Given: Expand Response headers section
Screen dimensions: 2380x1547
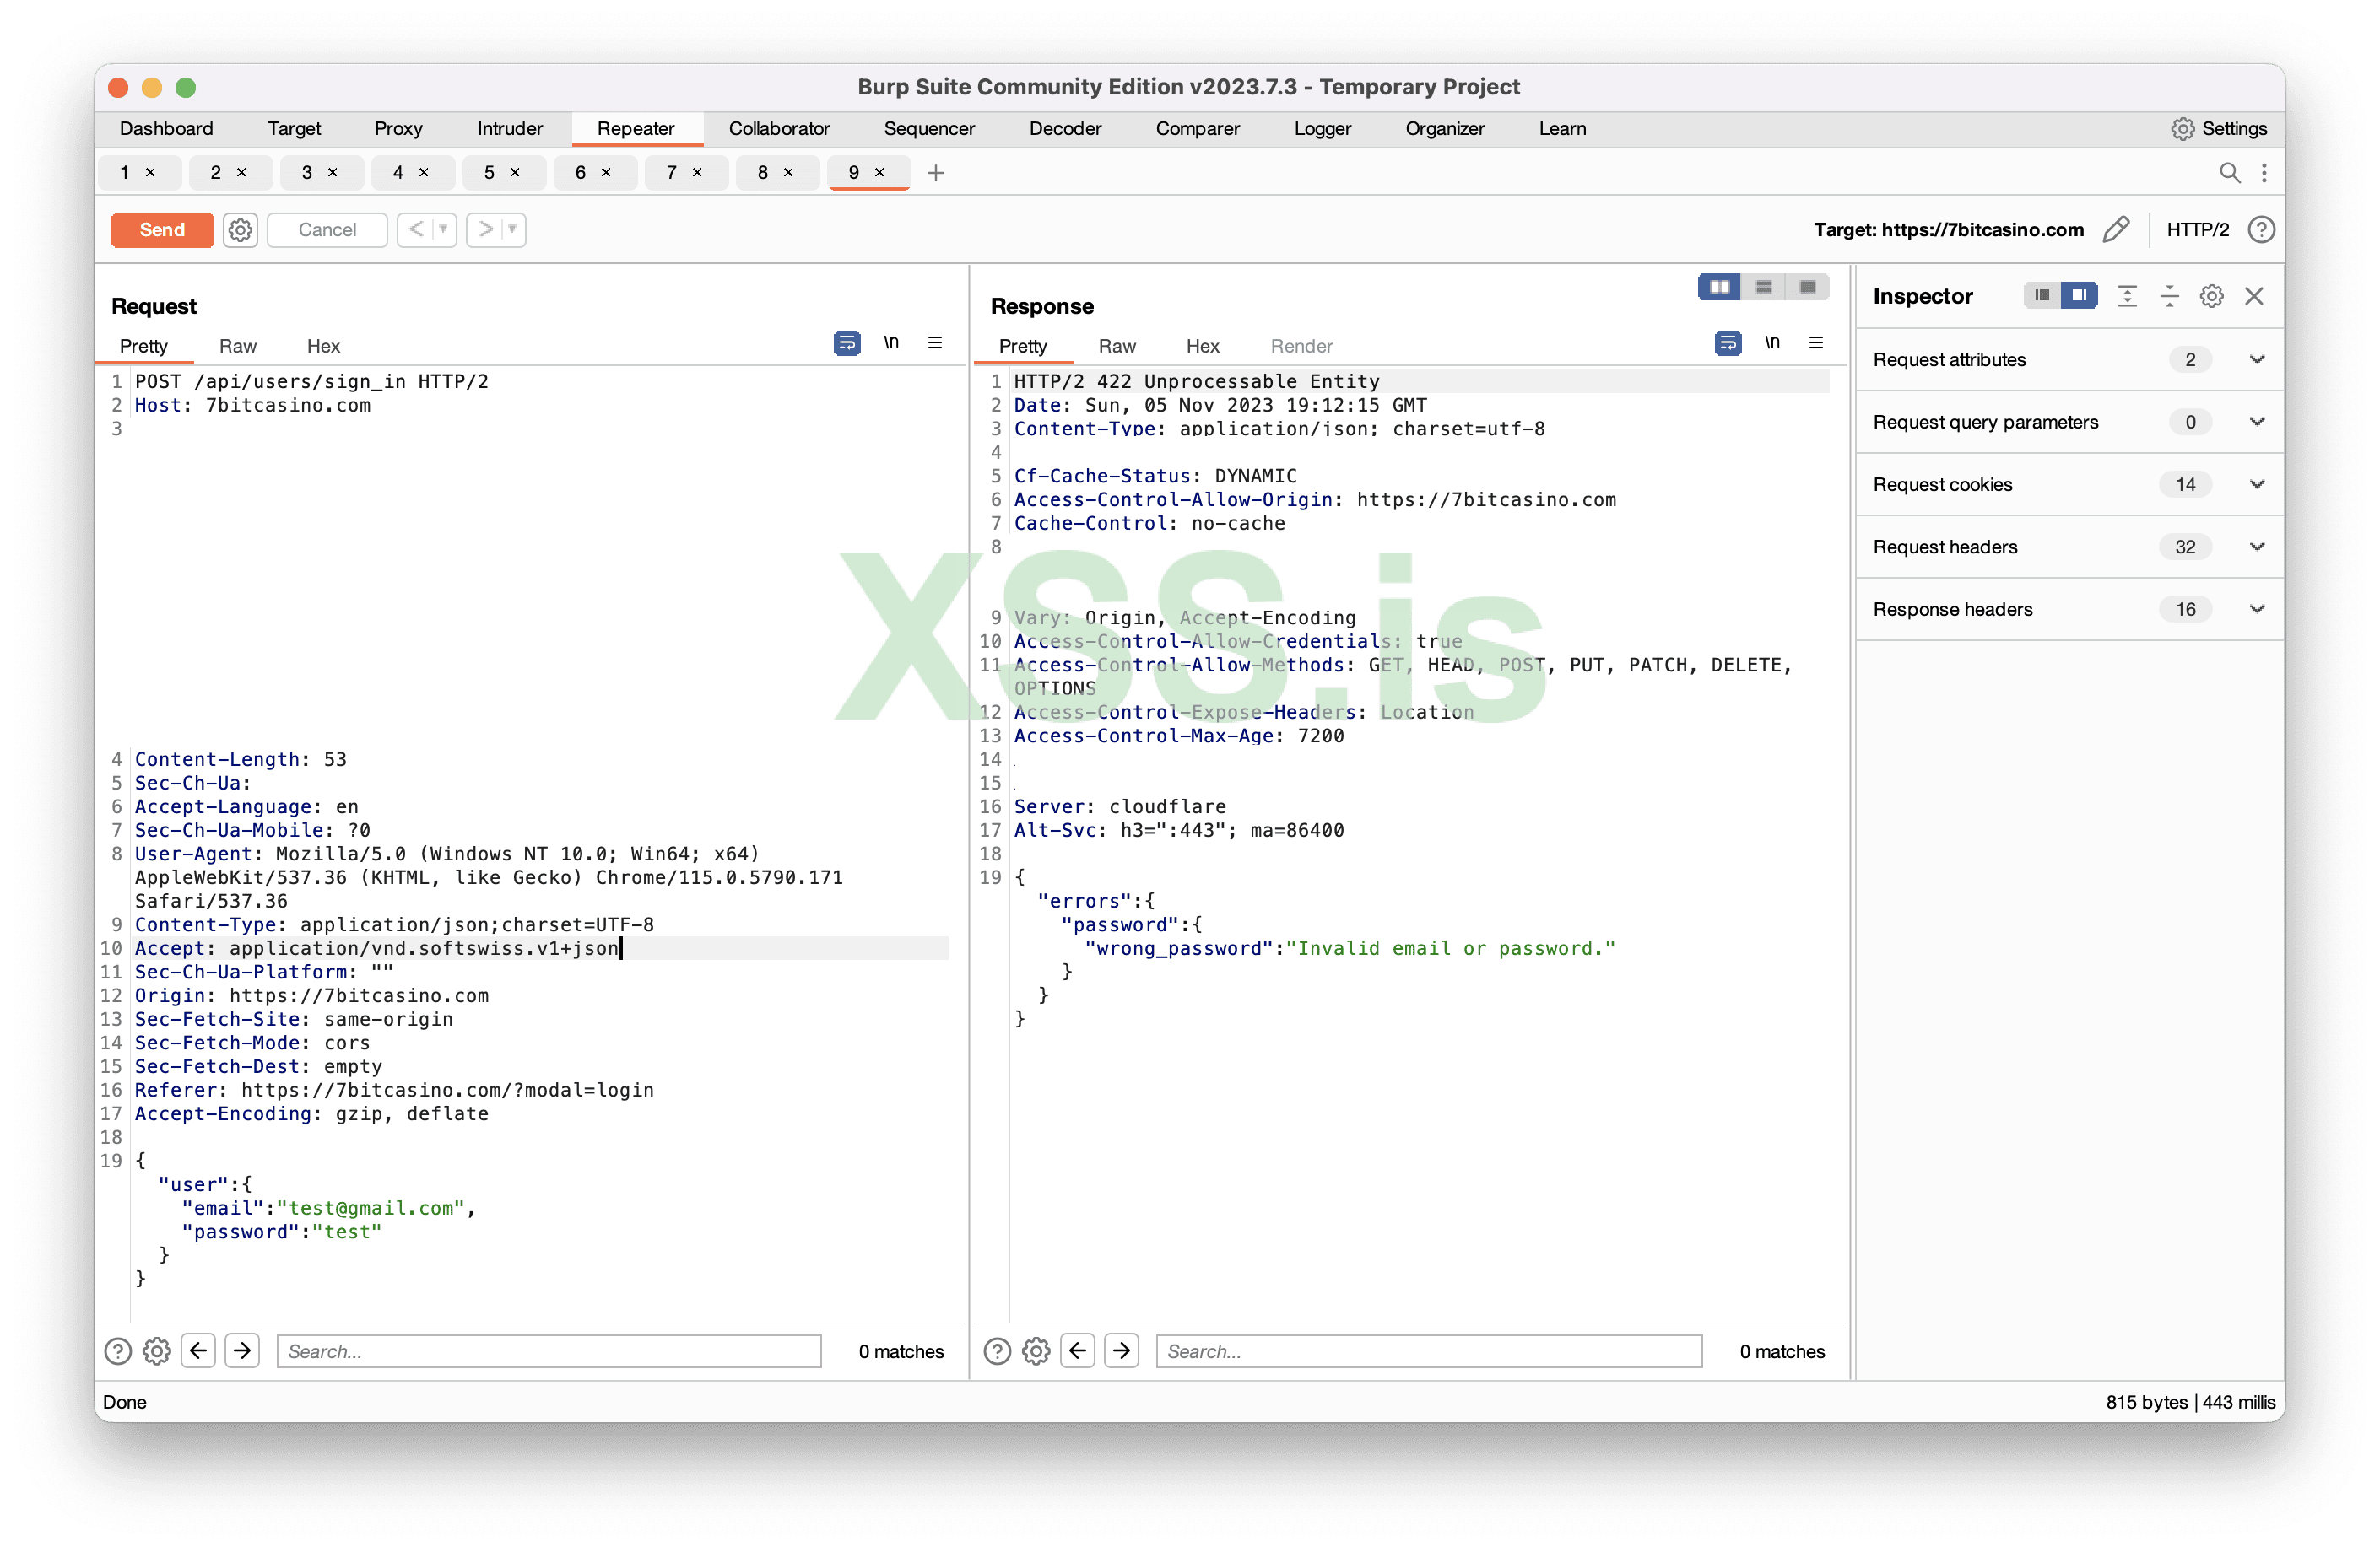Looking at the screenshot, I should pos(2257,610).
